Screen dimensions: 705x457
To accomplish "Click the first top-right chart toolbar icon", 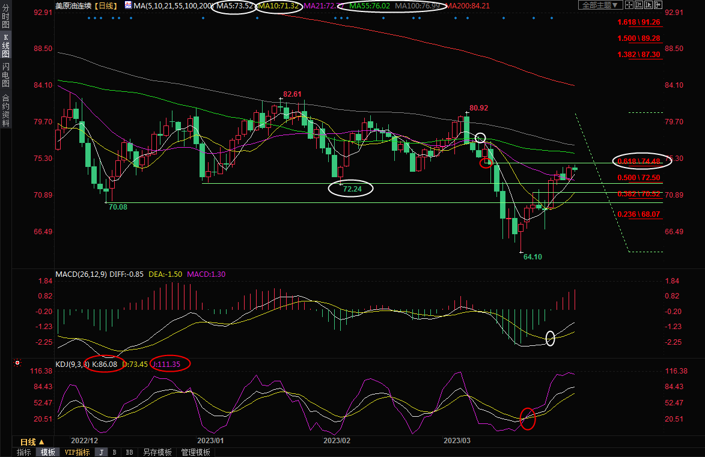I will pyautogui.click(x=629, y=5).
